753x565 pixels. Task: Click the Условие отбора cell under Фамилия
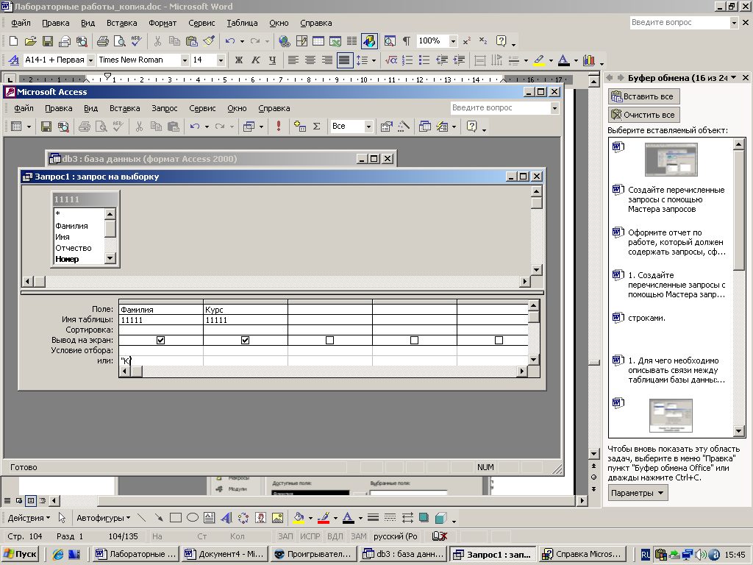(161, 350)
